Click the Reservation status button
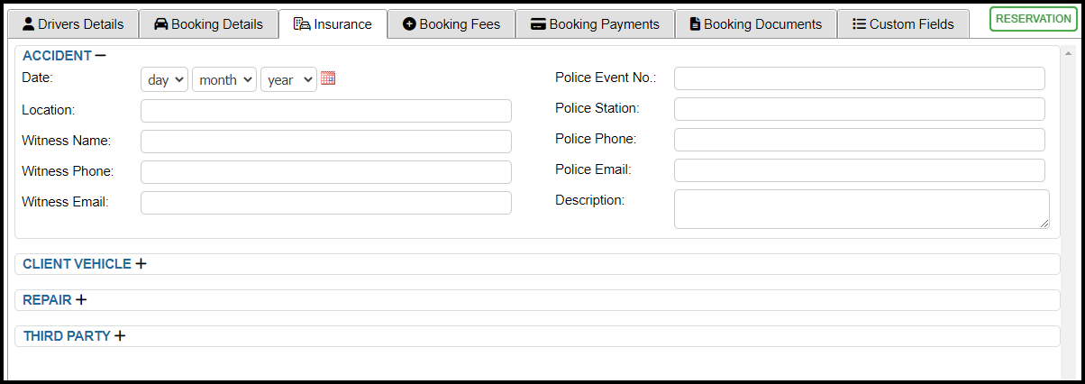1085x384 pixels. coord(1033,19)
